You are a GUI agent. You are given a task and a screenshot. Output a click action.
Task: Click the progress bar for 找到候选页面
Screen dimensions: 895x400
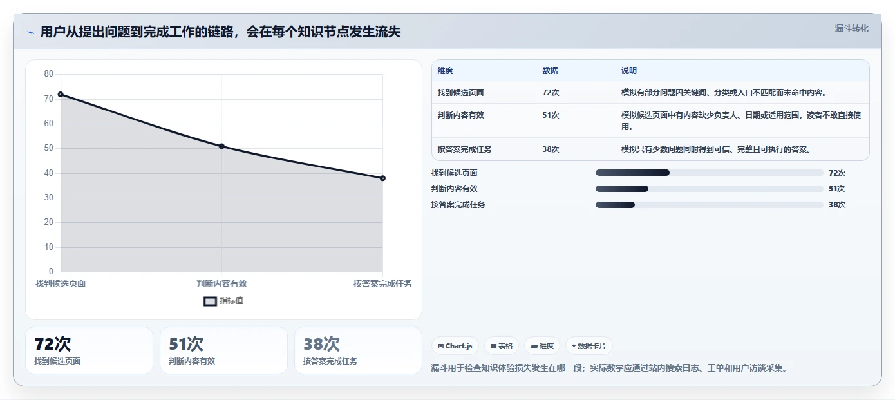coord(710,173)
